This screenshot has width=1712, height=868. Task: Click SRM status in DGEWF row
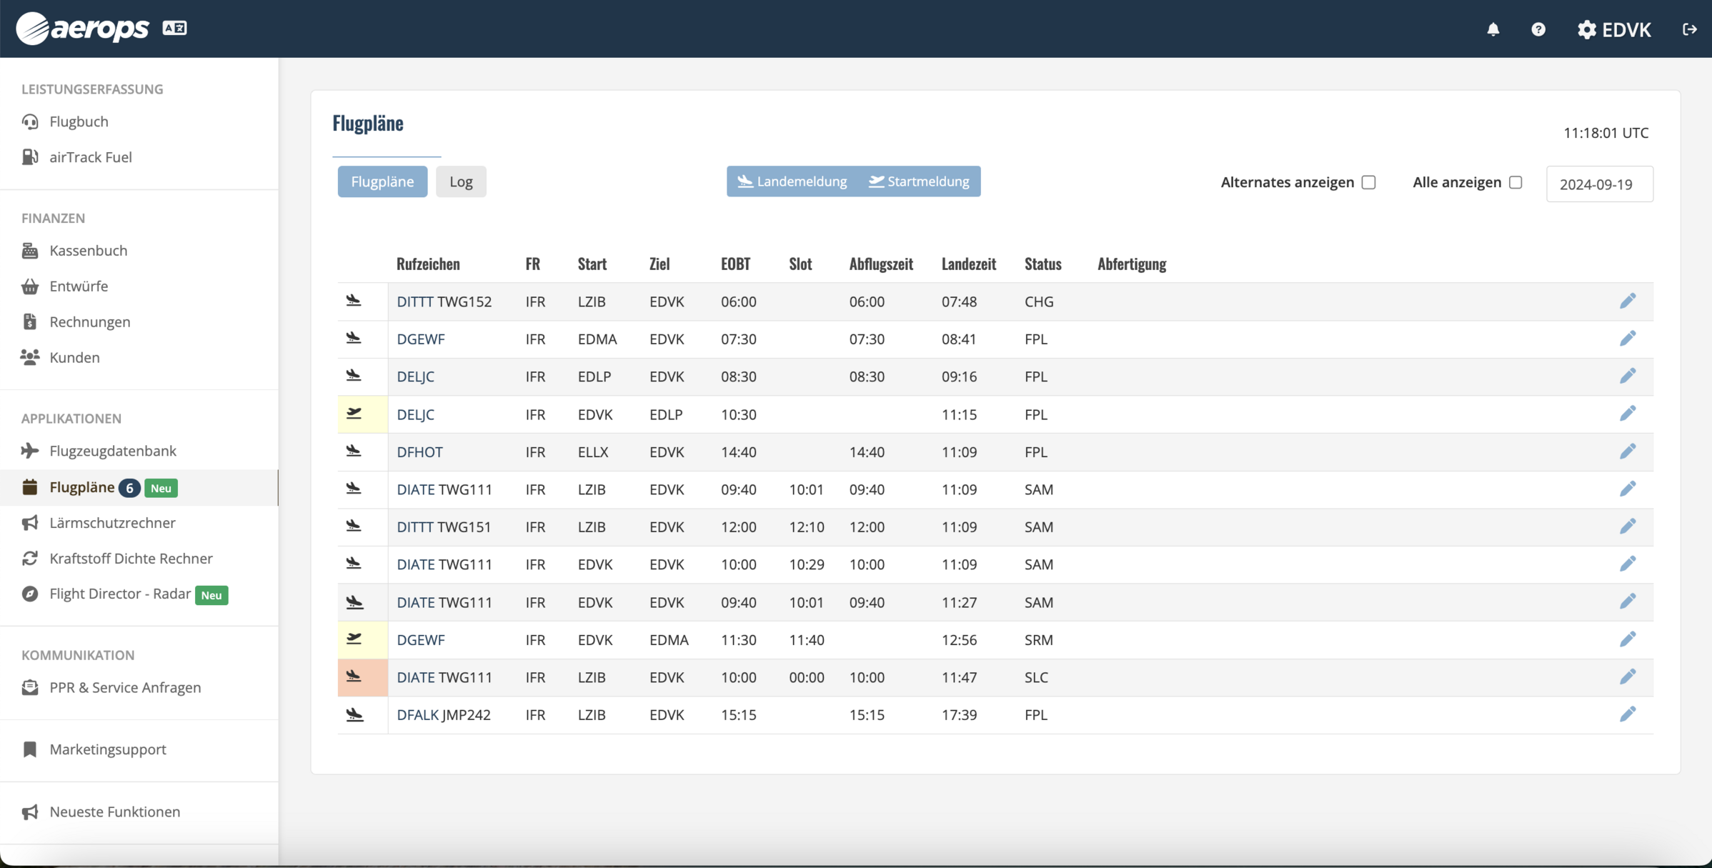1038,640
